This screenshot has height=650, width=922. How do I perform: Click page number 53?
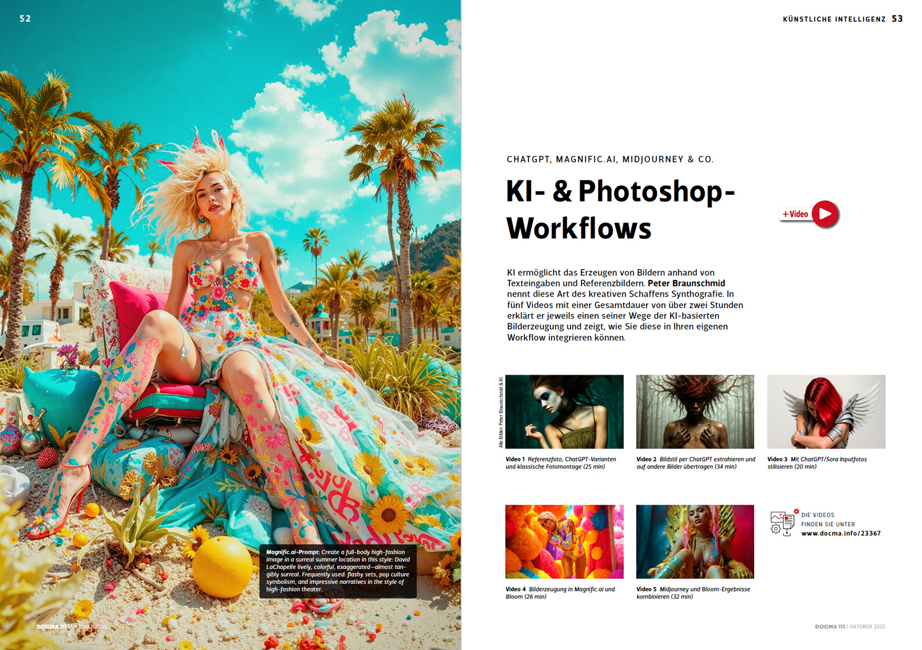897,18
